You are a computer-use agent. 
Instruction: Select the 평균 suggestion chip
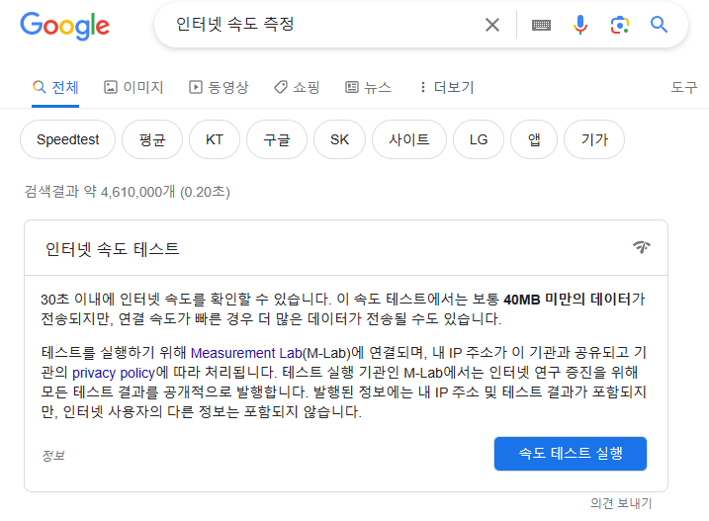coord(152,139)
